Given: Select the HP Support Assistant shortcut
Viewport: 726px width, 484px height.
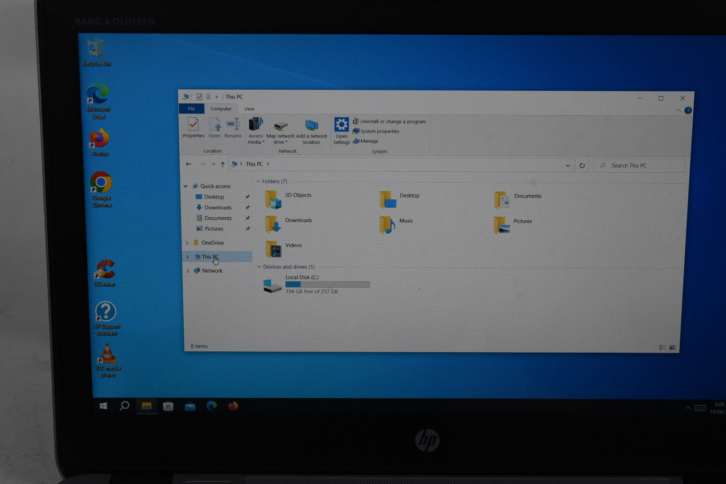Looking at the screenshot, I should pos(106,318).
